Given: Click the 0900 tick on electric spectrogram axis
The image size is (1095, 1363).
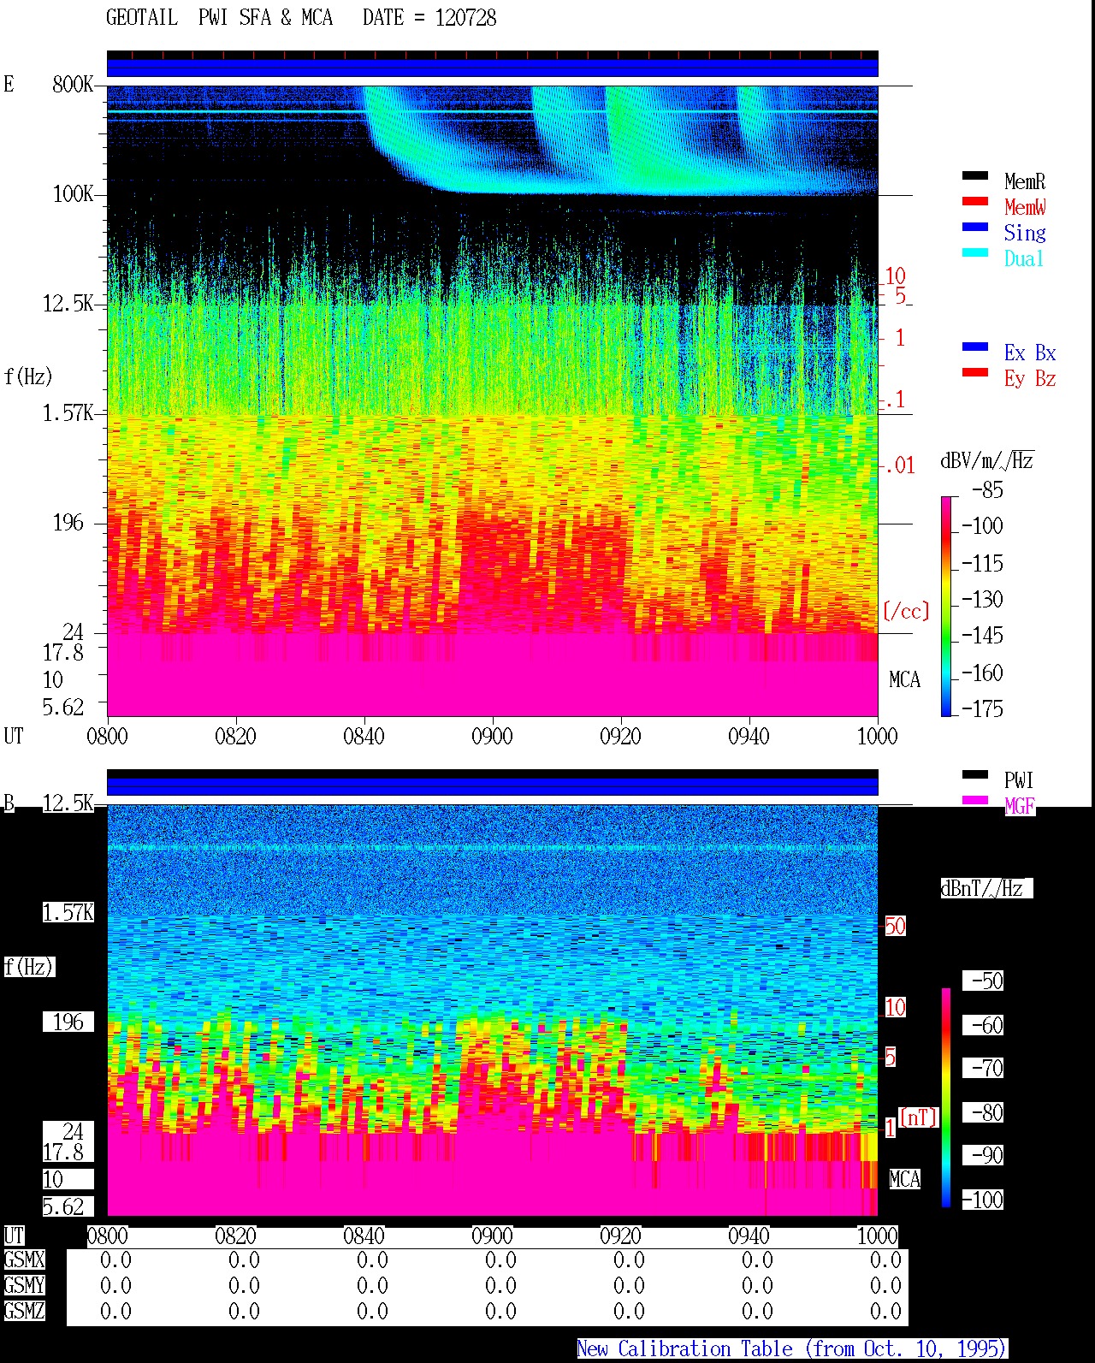Looking at the screenshot, I should 492,737.
